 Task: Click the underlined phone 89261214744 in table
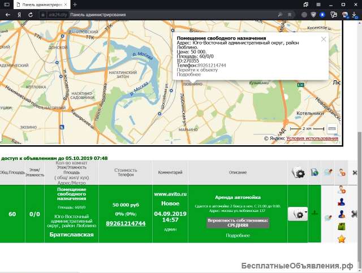pos(126,223)
